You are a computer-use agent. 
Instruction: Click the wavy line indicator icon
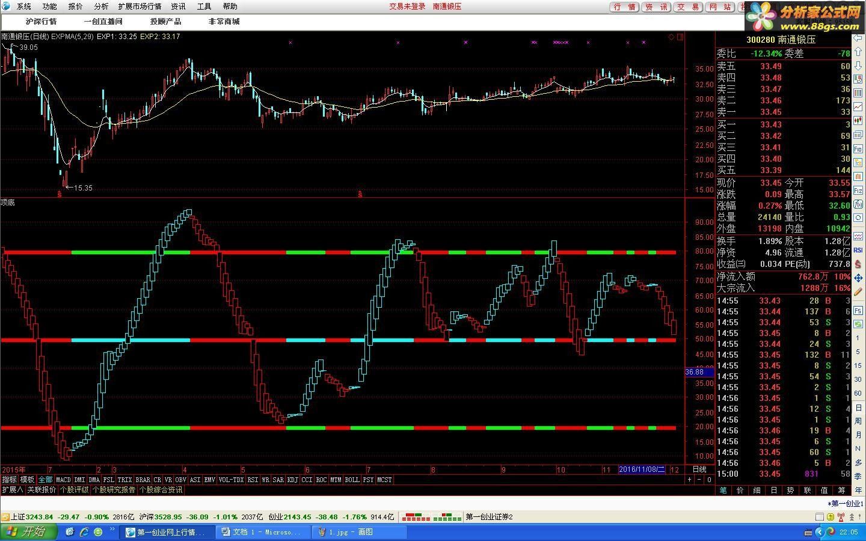(x=858, y=236)
